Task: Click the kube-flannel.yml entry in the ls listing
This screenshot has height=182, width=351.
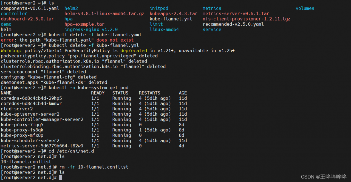Action: pos(171,19)
